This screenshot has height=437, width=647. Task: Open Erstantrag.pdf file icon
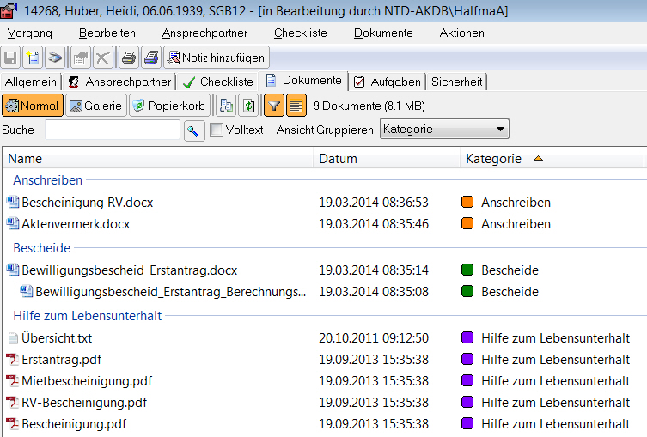[x=12, y=360]
